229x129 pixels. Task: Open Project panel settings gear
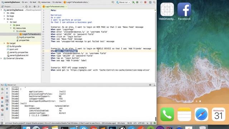click(35, 6)
